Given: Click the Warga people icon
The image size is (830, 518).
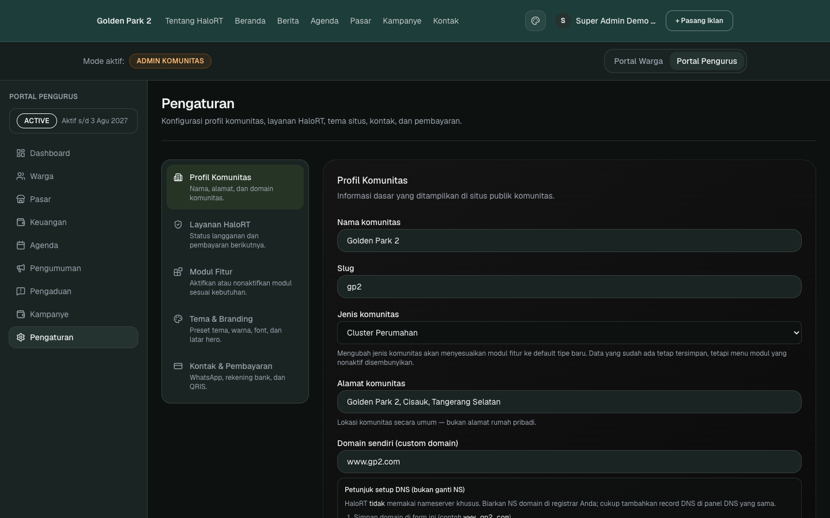Looking at the screenshot, I should [x=21, y=176].
